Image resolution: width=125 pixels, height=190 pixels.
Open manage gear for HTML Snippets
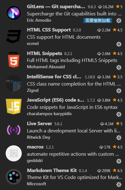pos(119,68)
